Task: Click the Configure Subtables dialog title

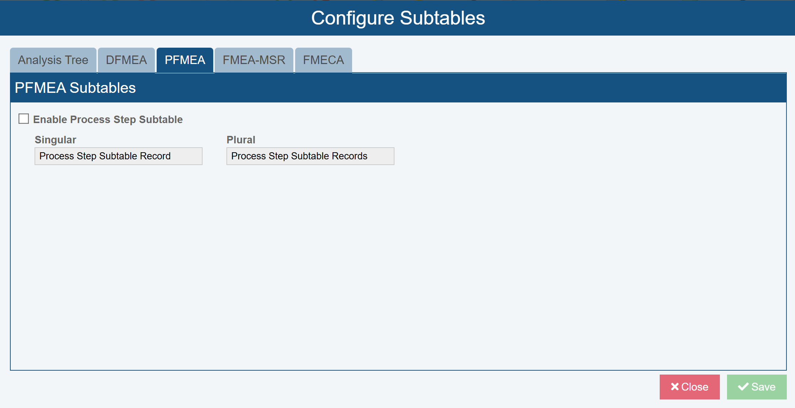Action: [x=398, y=18]
